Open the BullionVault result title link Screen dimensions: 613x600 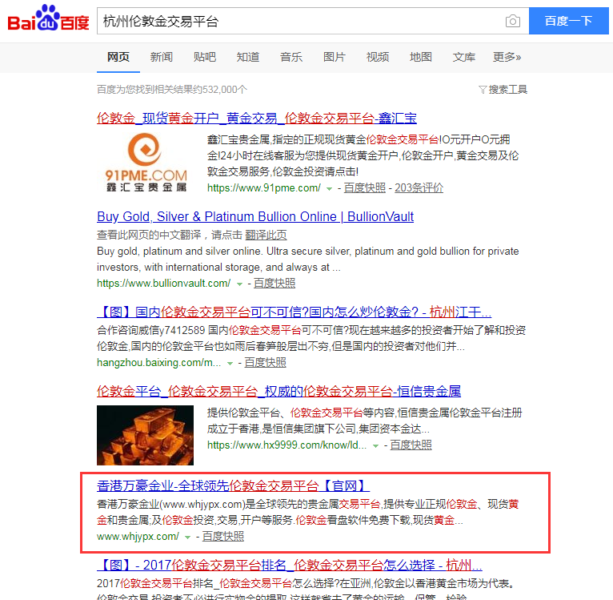[255, 216]
